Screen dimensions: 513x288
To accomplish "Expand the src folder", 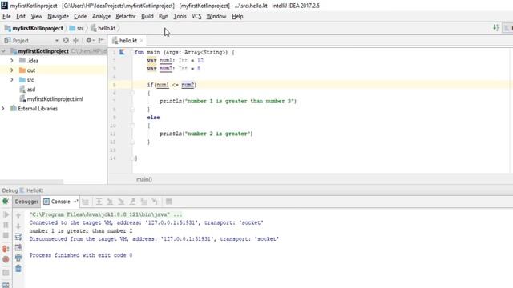I will coord(12,80).
